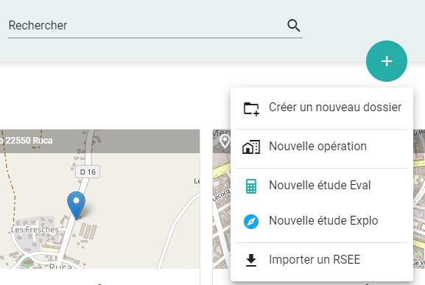Image resolution: width=425 pixels, height=285 pixels.
Task: Click the teal calculator Eval icon
Action: tap(251, 186)
